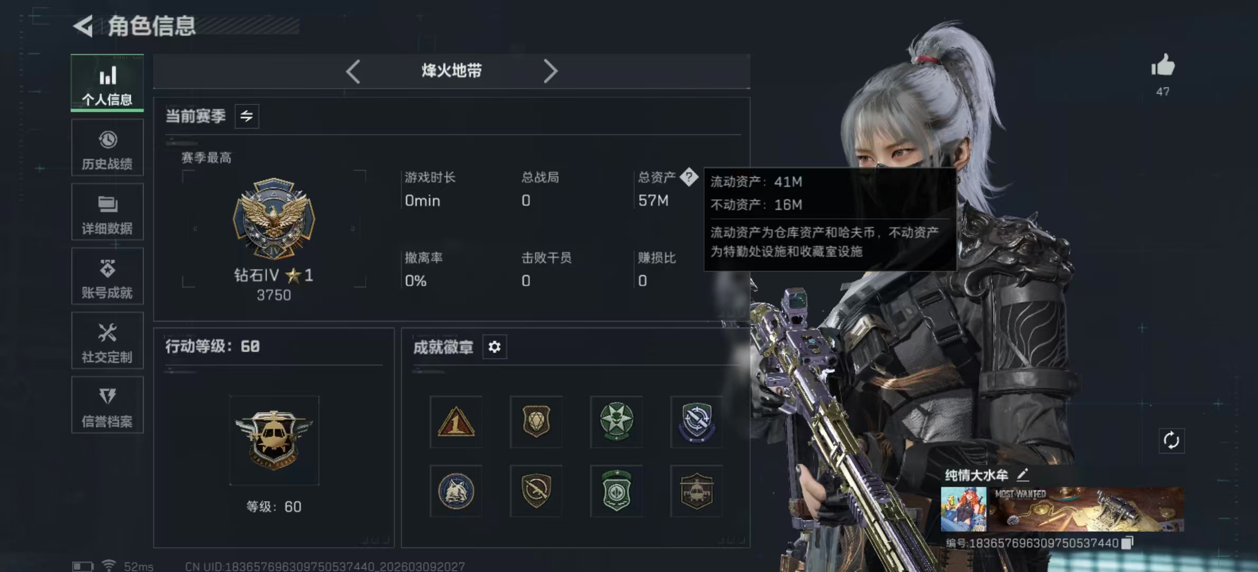This screenshot has height=572, width=1258.
Task: Edit the nickname 纯情大水牛 using the pencil icon
Action: tap(1023, 475)
